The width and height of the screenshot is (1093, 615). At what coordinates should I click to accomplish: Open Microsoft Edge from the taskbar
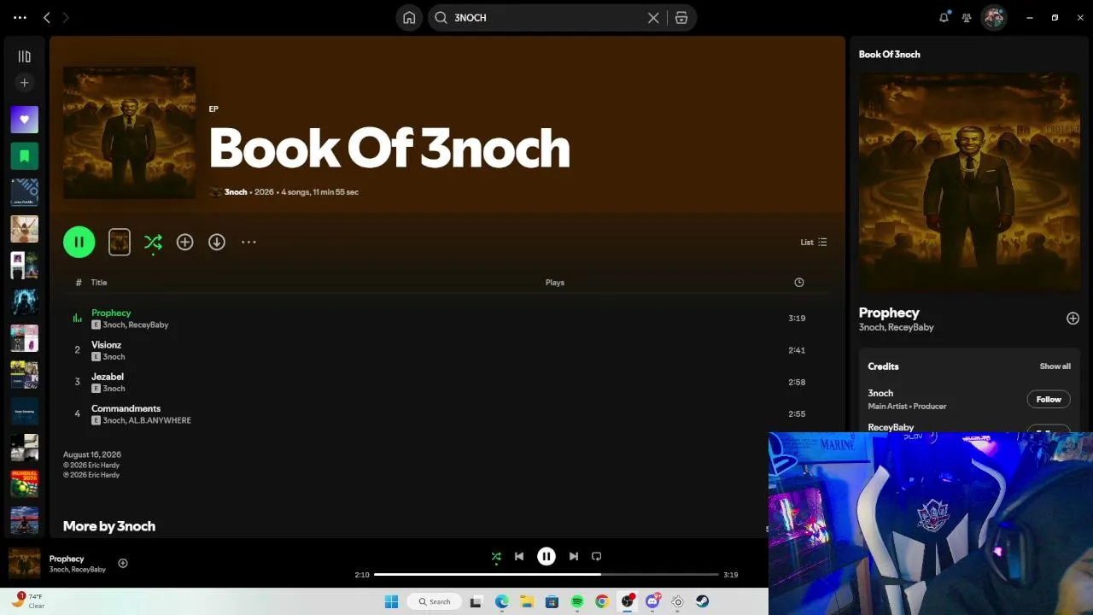(x=502, y=602)
